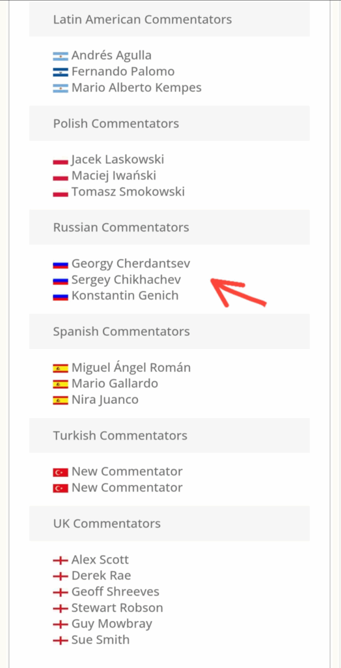Click the red hand-drawn arrow annotation
This screenshot has width=341, height=668.
click(238, 292)
